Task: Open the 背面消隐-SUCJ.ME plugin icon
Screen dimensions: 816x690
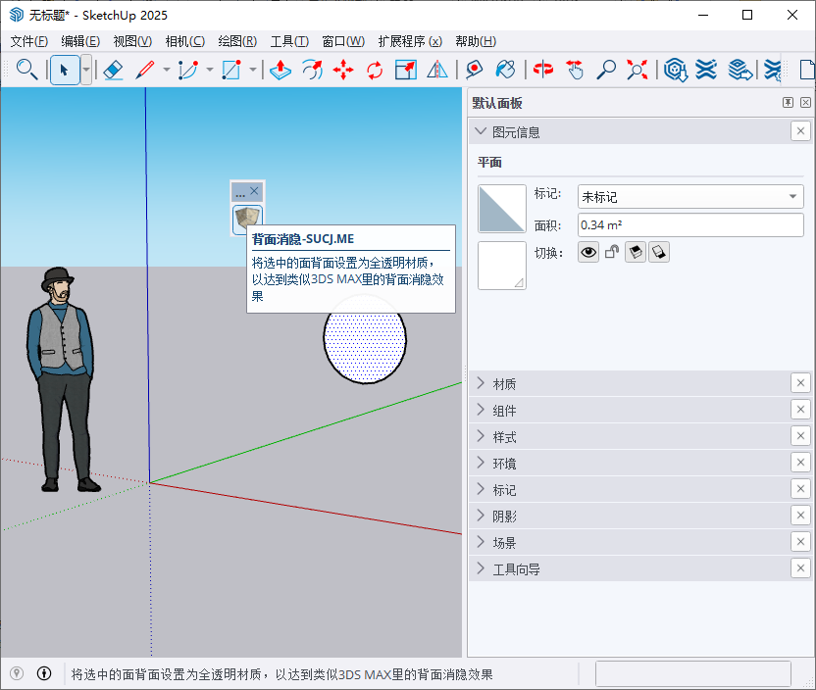Action: (x=246, y=219)
